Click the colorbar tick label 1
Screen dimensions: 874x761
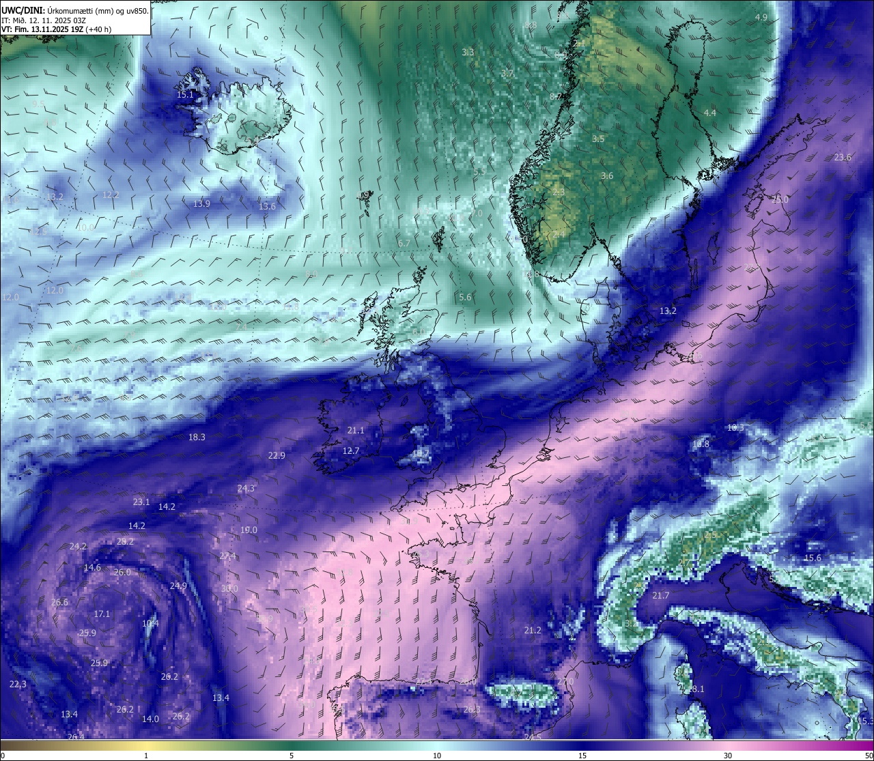point(146,756)
